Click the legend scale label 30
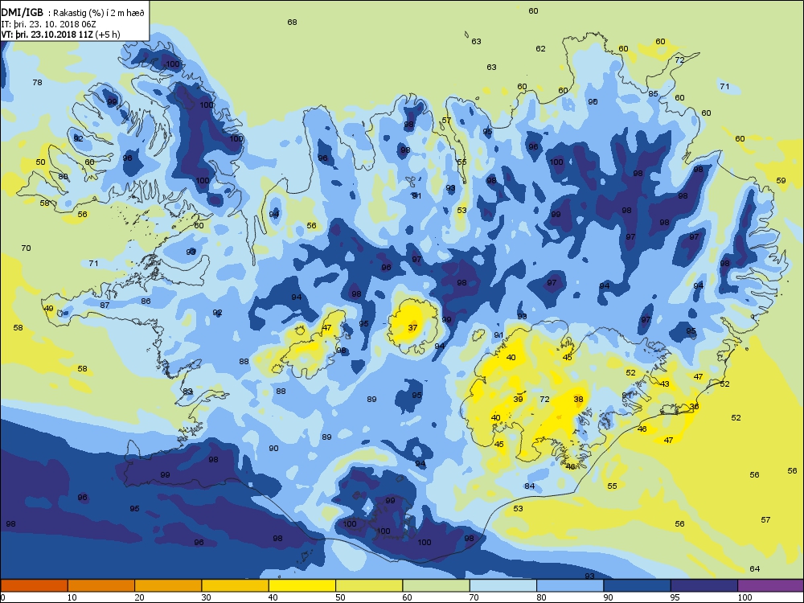804x603 pixels. point(206,597)
